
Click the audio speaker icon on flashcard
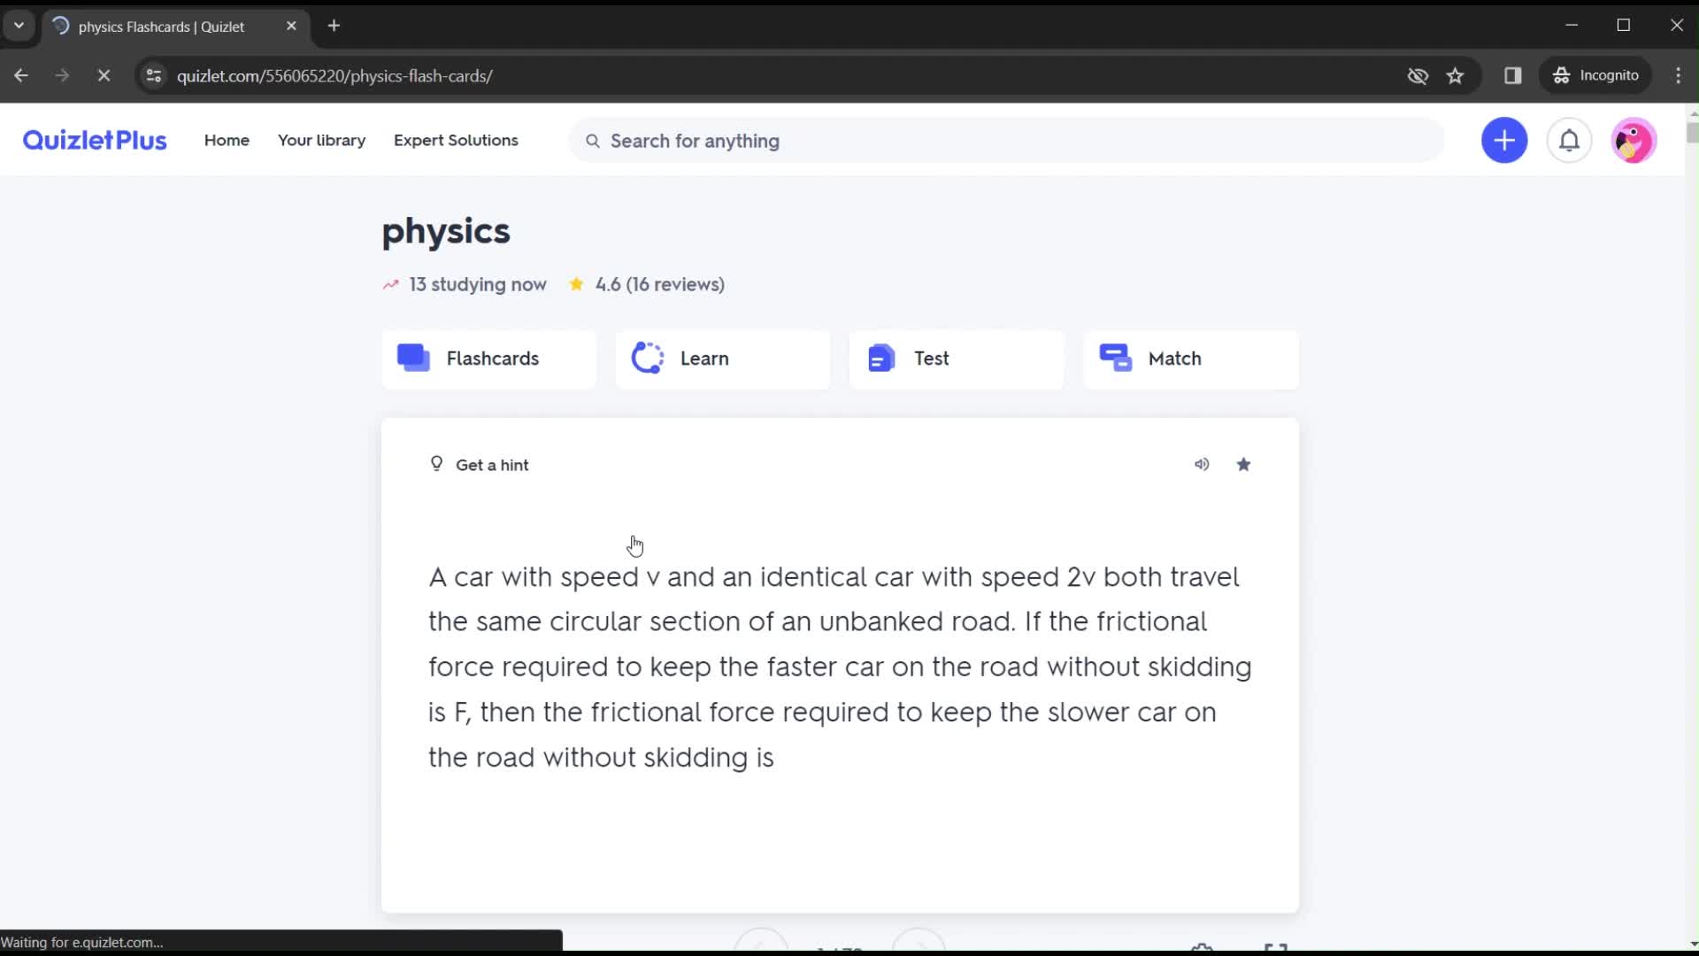click(x=1202, y=464)
